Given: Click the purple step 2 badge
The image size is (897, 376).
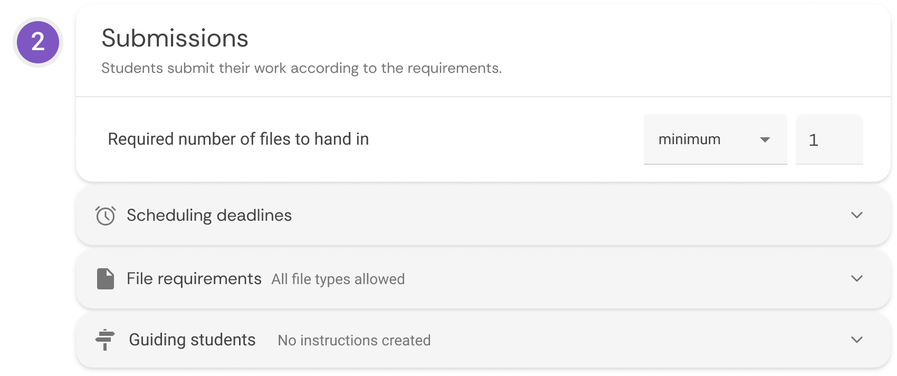Looking at the screenshot, I should [x=38, y=42].
